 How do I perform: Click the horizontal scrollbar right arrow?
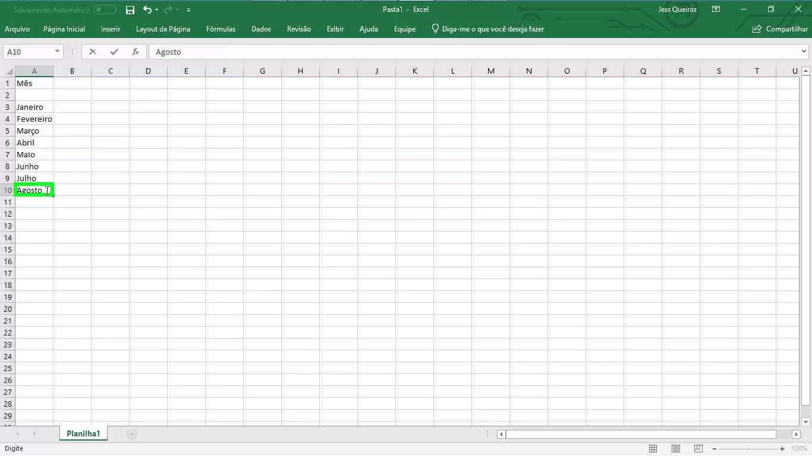click(797, 434)
